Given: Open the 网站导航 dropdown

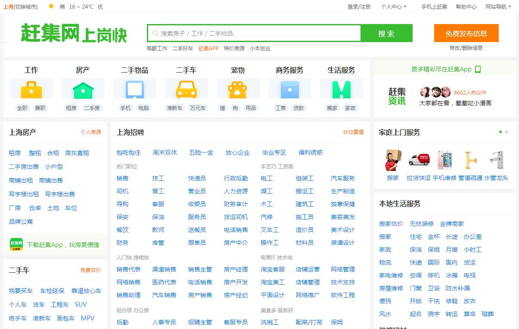Looking at the screenshot, I should (x=498, y=7).
